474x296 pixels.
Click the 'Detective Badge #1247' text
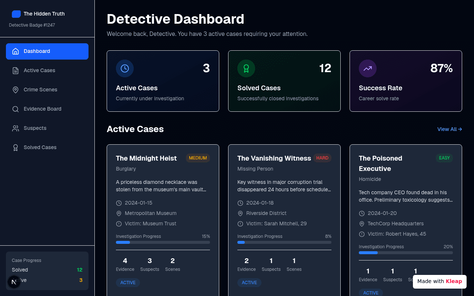(32, 25)
